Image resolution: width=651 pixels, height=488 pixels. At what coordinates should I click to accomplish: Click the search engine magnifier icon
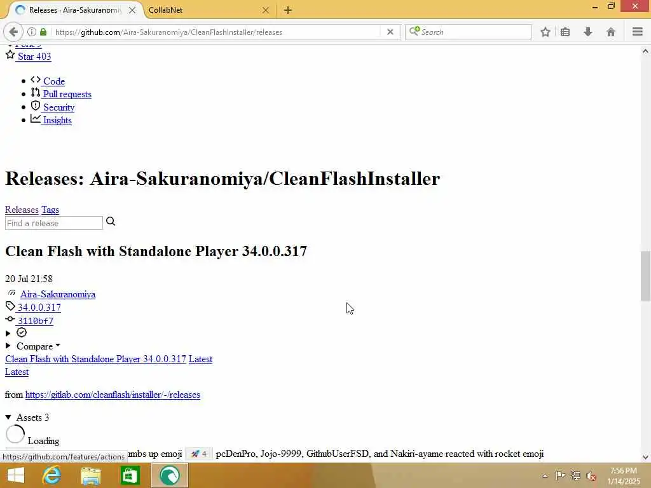(415, 32)
